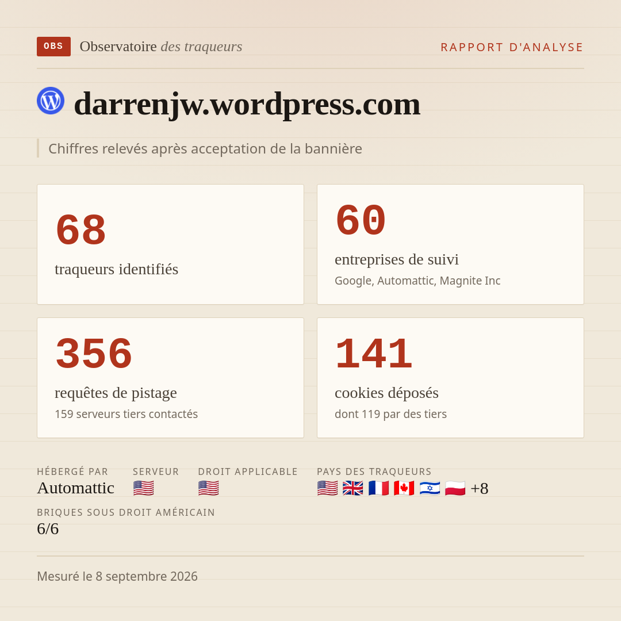Click the 'cookies déposés' caption

click(386, 393)
